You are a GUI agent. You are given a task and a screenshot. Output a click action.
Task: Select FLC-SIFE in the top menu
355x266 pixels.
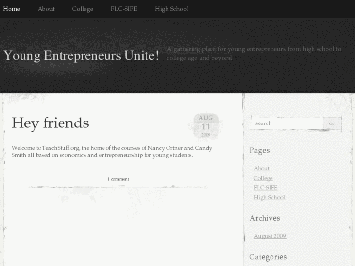click(x=124, y=9)
